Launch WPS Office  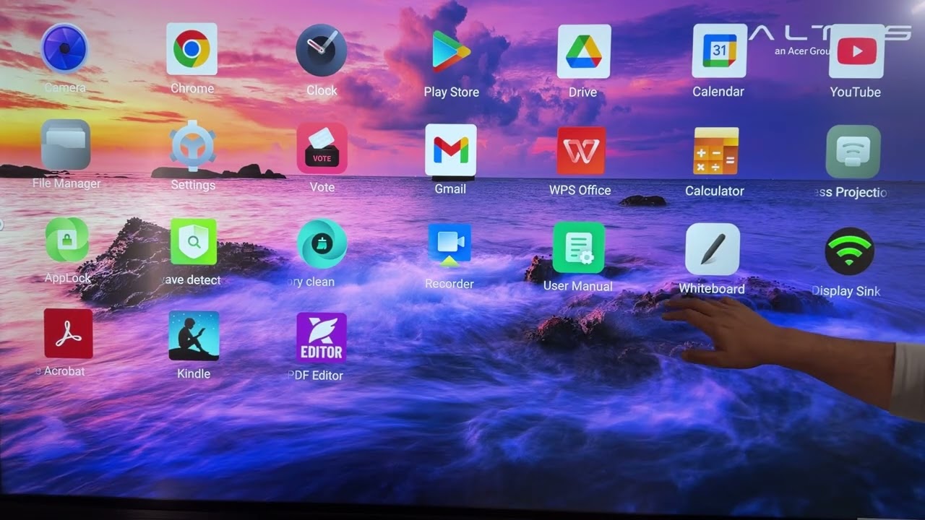tap(582, 151)
